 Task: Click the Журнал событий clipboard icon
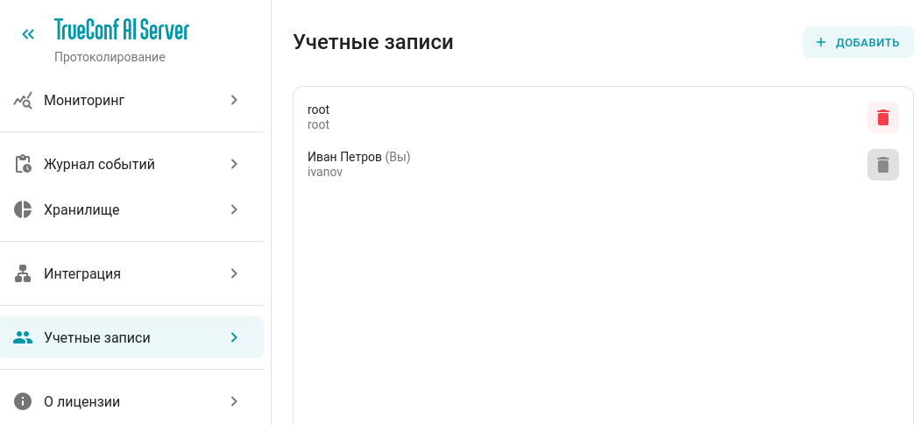point(23,164)
